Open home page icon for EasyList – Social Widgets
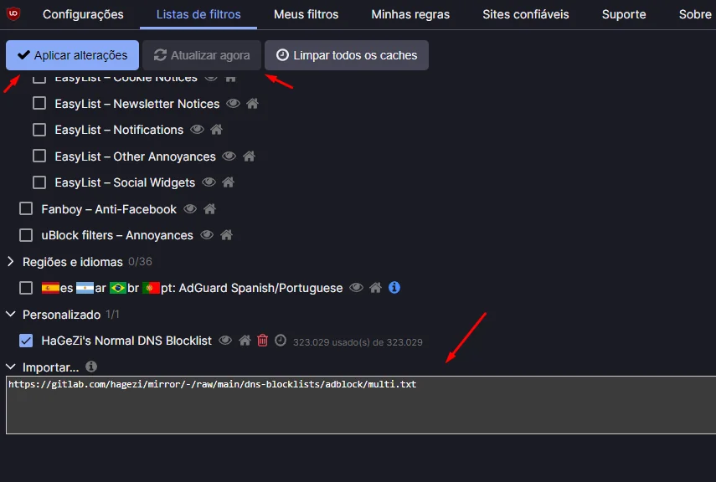Screen dimensions: 716x482 click(x=228, y=182)
